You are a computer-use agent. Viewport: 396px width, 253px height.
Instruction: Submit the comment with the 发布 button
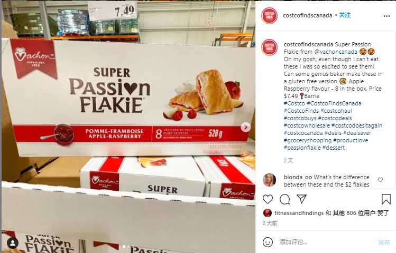click(x=384, y=242)
